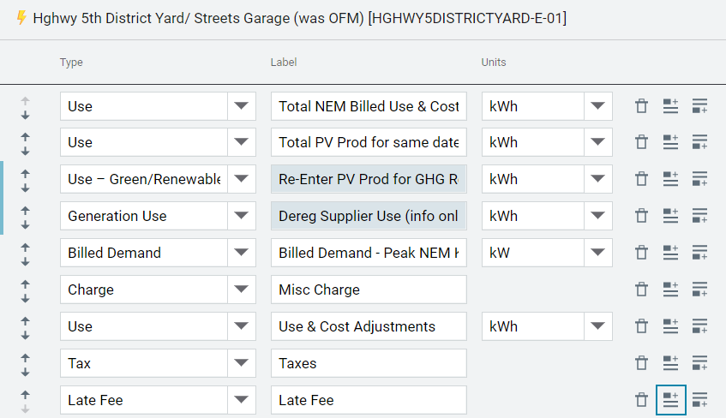Open the Charge type dropdown

pos(241,290)
